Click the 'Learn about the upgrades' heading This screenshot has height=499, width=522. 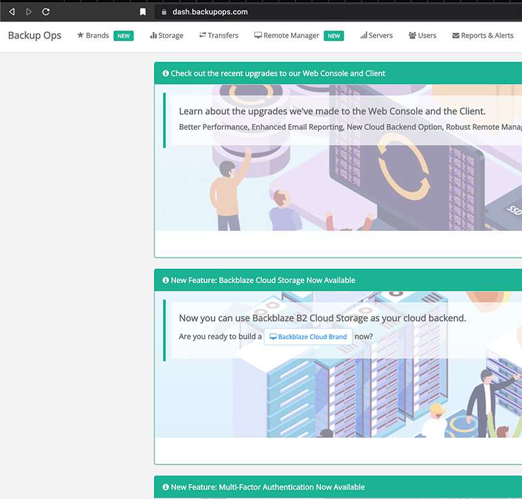[332, 111]
